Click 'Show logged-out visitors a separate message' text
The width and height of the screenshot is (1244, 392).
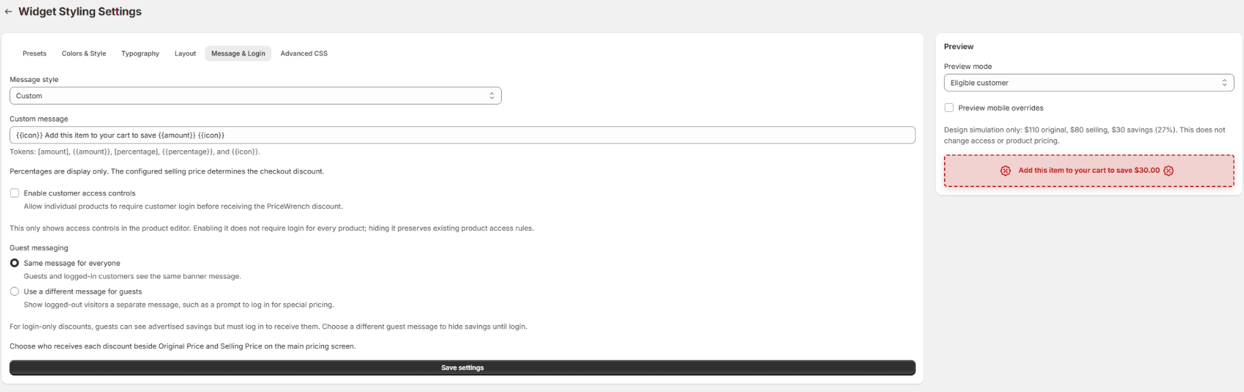179,305
